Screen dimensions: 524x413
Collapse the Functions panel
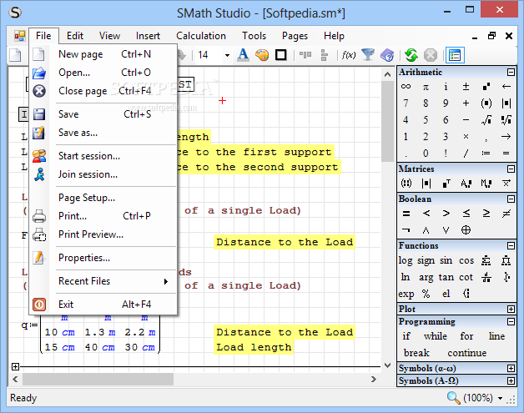click(511, 245)
